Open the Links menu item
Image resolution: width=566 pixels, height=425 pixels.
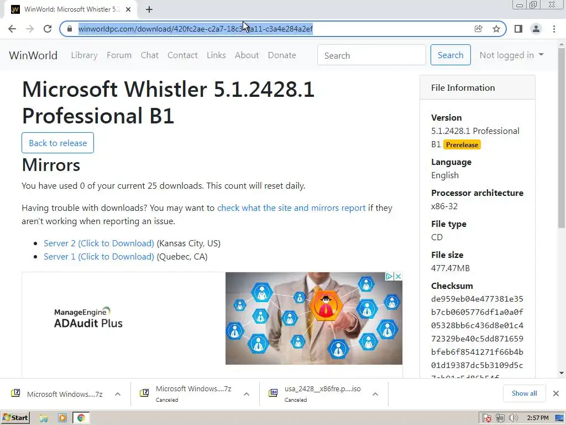point(216,55)
